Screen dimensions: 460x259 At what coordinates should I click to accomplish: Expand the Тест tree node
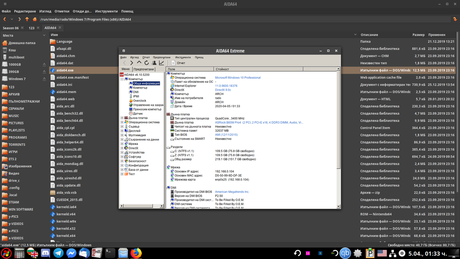coord(122,174)
